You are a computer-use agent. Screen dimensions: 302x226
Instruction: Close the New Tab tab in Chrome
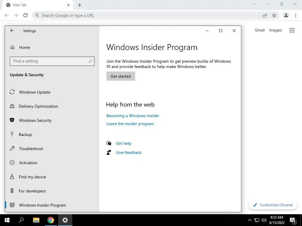pos(68,5)
